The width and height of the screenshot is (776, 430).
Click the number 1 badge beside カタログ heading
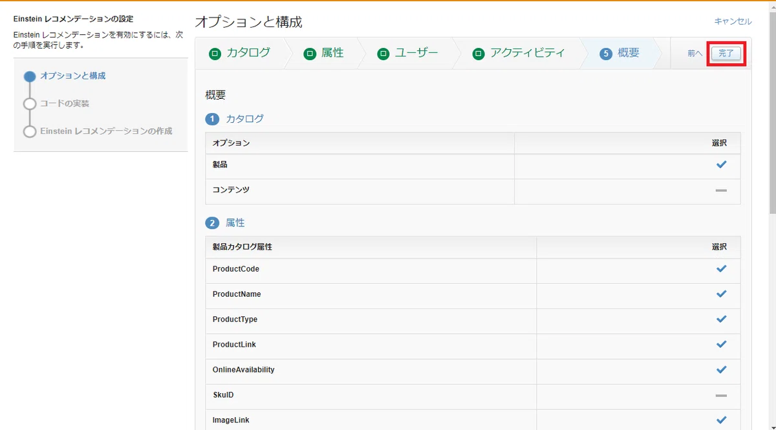[x=212, y=119]
